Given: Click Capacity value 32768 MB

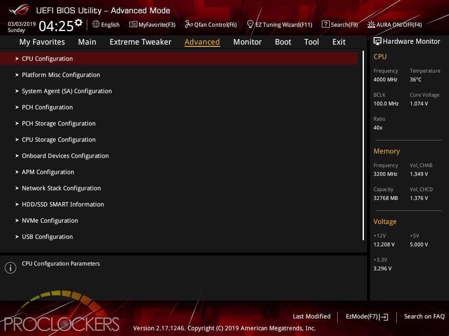Looking at the screenshot, I should point(386,198).
